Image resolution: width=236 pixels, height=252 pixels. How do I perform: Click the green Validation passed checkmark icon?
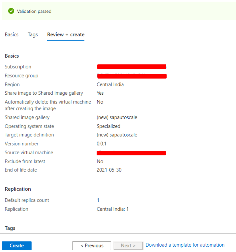click(11, 11)
